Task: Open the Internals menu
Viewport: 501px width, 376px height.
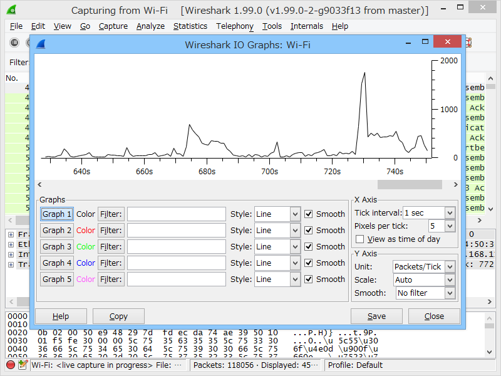Action: tap(307, 26)
